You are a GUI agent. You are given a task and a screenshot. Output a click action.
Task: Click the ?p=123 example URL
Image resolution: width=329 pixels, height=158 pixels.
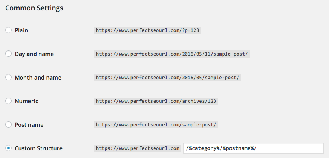tap(147, 30)
